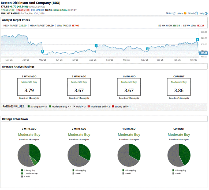
Task: Click the CURRENT rating box showing 3.86
Action: pos(179,87)
